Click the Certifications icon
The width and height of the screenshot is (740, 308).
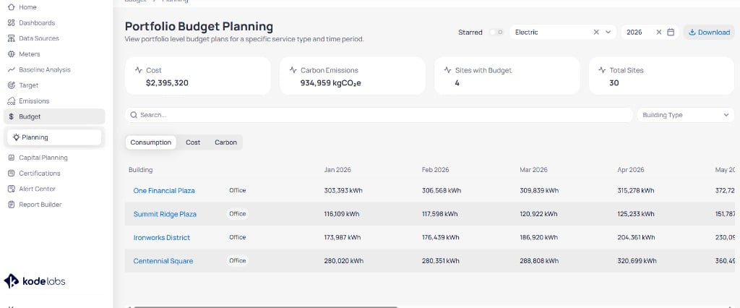12,174
